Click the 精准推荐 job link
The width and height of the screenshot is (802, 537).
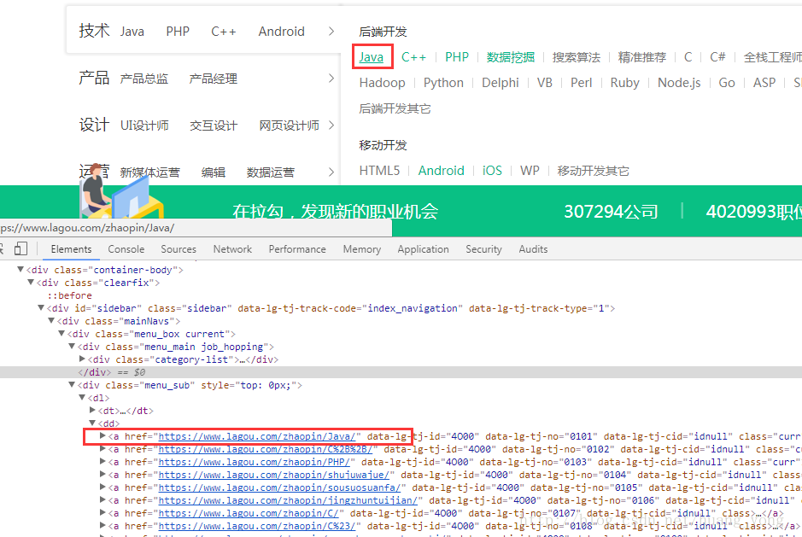tap(642, 56)
